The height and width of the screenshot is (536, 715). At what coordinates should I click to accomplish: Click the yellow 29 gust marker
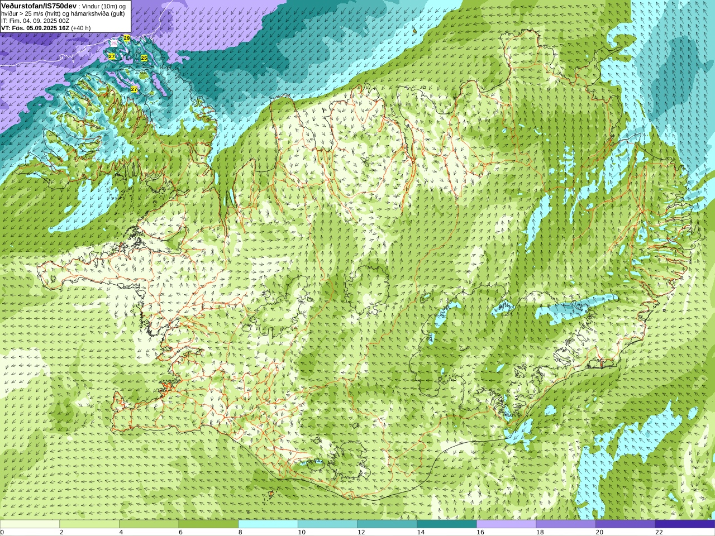pos(127,38)
